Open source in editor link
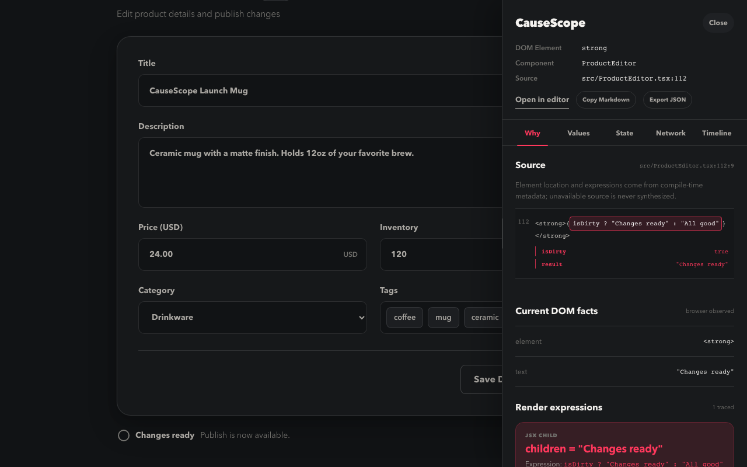The image size is (747, 467). [x=542, y=100]
